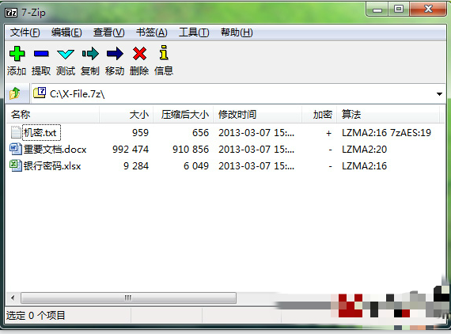Viewport: 451px width, 334px height.
Task: Click the Move (移动) blue arrow icon
Action: pos(115,54)
